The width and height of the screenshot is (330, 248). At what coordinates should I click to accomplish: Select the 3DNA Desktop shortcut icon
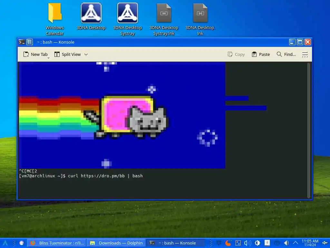pos(91,16)
